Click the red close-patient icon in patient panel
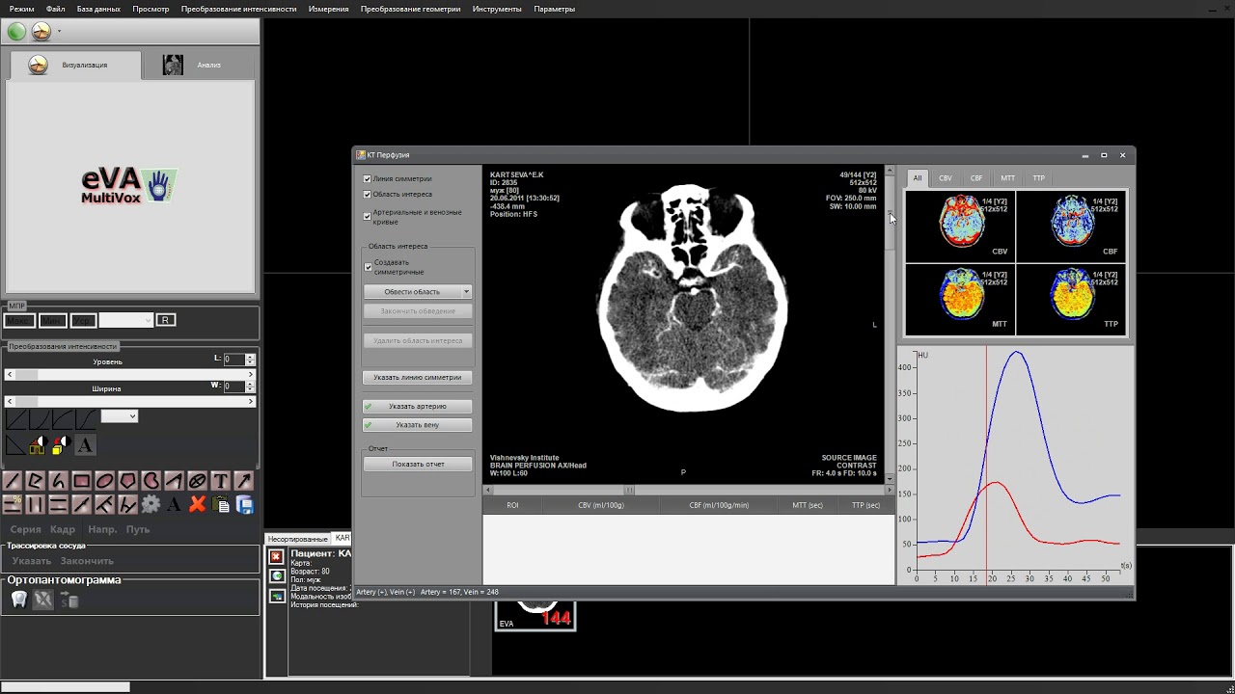 277,557
